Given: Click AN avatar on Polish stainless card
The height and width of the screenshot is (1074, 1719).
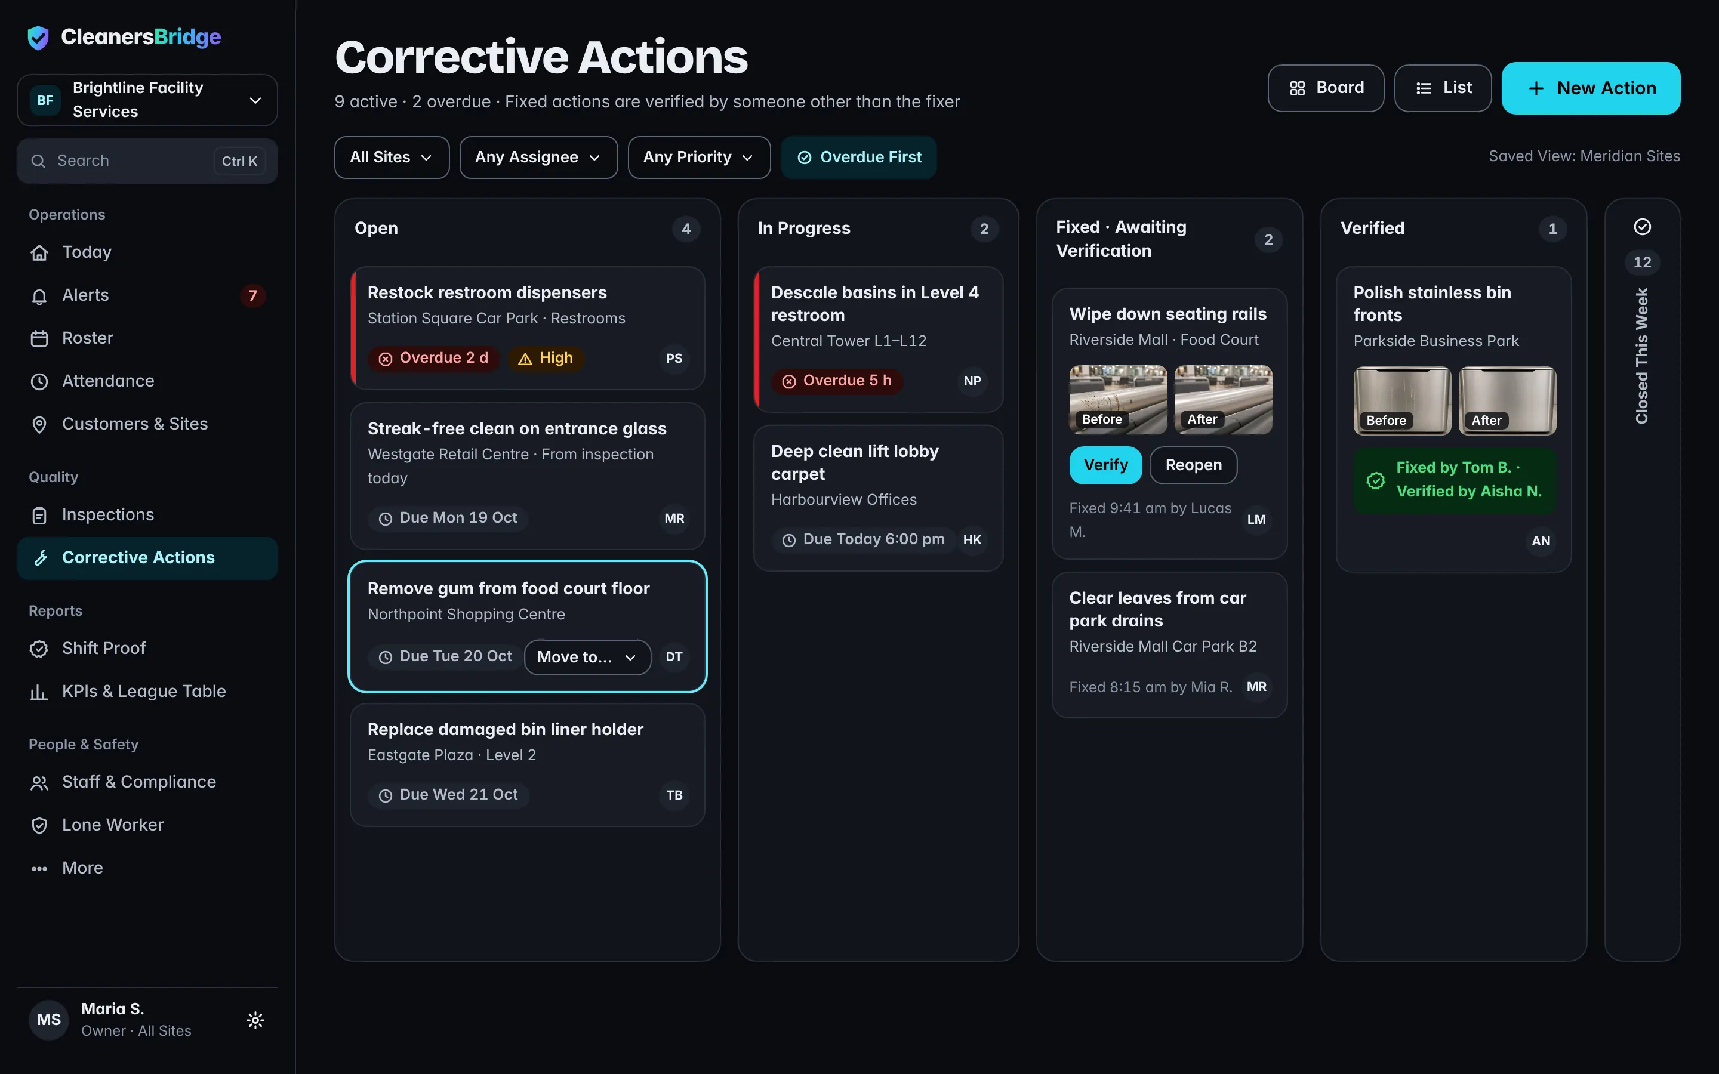Looking at the screenshot, I should coord(1541,541).
